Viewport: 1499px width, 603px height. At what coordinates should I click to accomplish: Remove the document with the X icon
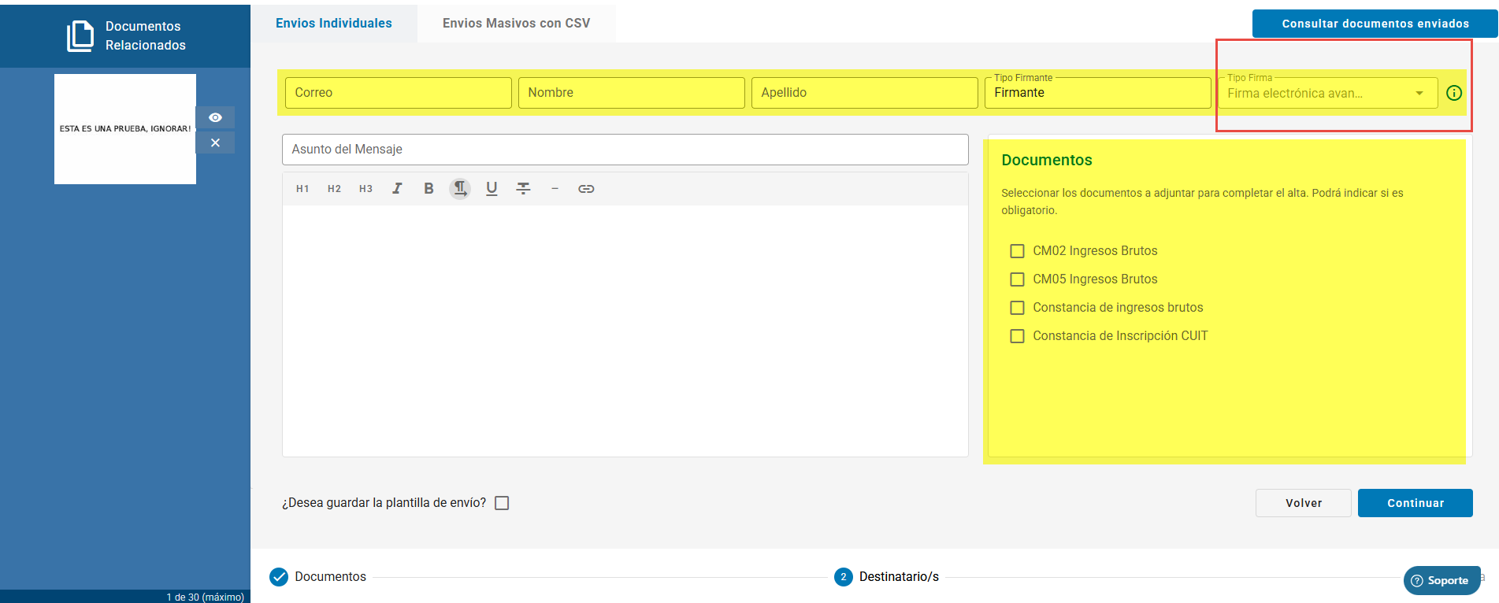pyautogui.click(x=215, y=142)
